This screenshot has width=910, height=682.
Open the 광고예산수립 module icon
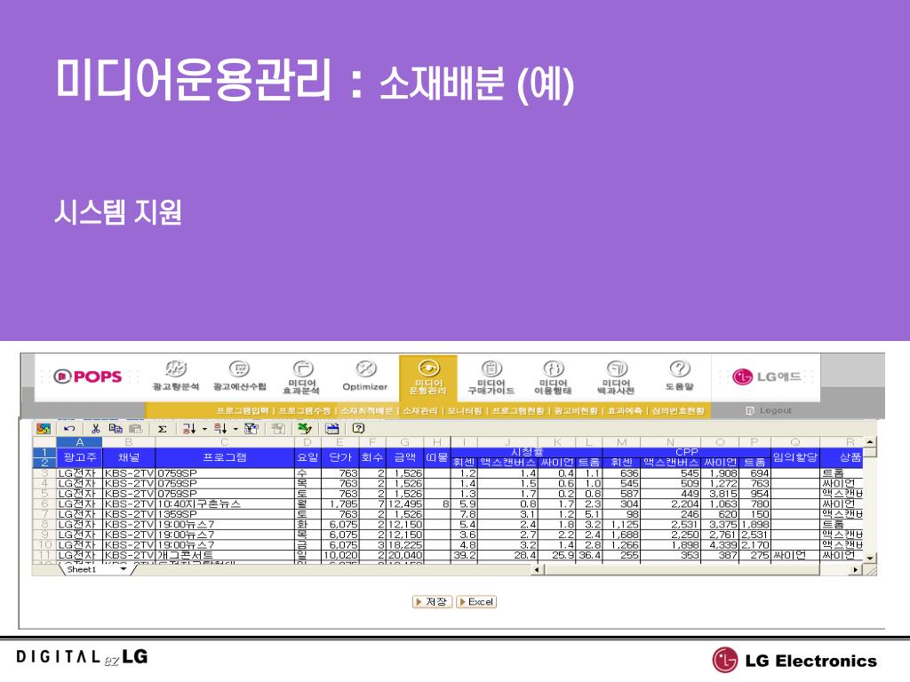tap(238, 376)
